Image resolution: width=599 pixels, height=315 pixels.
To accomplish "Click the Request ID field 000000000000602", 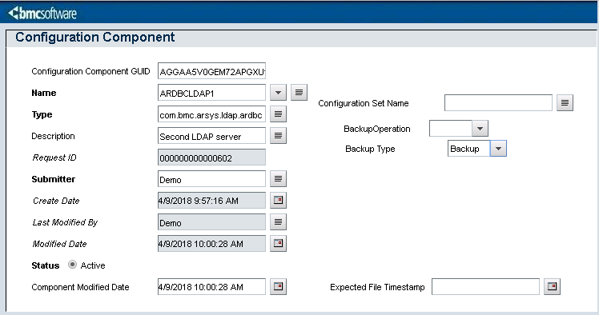I will 211,157.
